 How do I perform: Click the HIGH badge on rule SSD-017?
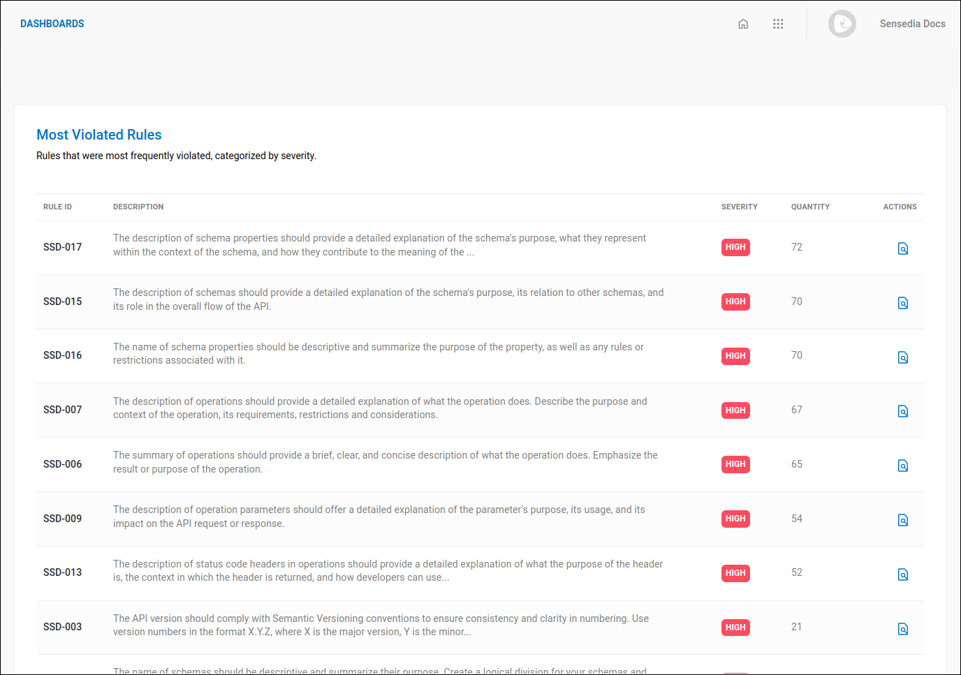point(735,247)
